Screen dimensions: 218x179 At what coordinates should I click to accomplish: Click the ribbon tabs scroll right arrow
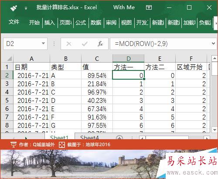(x=216, y=23)
